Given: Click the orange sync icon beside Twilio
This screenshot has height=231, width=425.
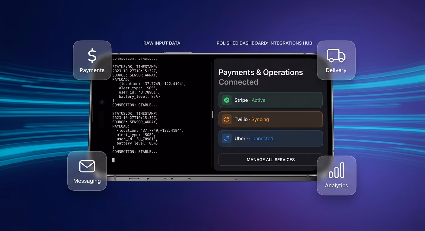Looking at the screenshot, I should tap(227, 119).
